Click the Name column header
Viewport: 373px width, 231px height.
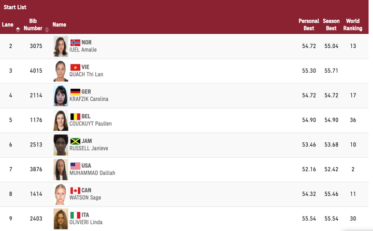60,24
